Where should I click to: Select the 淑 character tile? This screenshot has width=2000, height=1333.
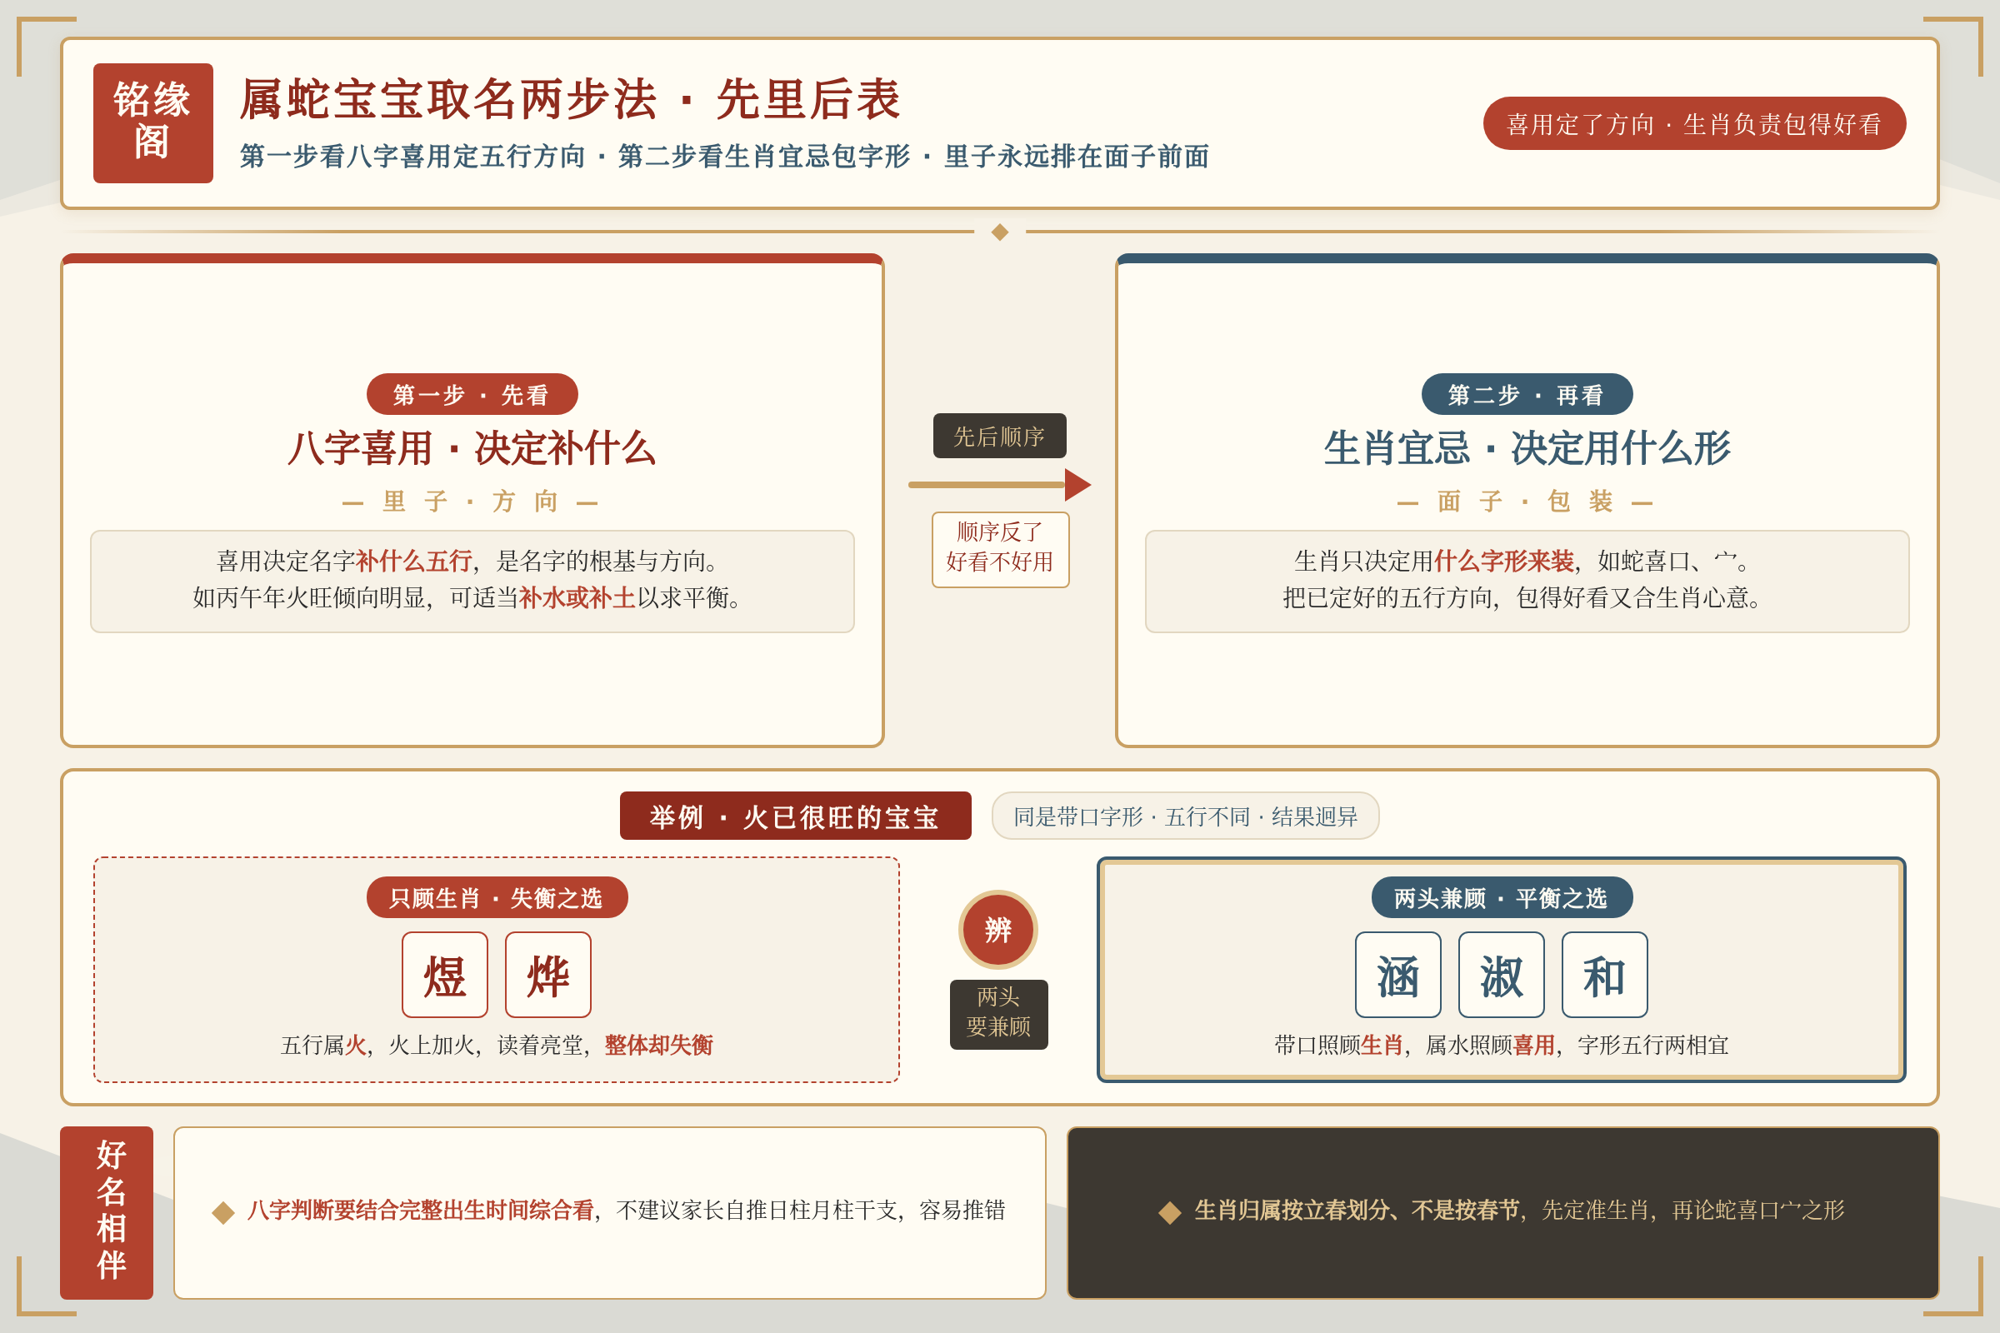(x=1502, y=975)
